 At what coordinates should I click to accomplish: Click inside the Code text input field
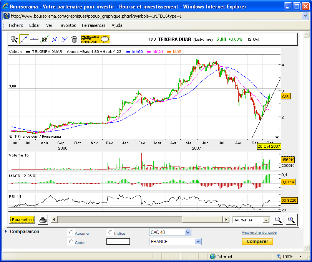[118, 241]
